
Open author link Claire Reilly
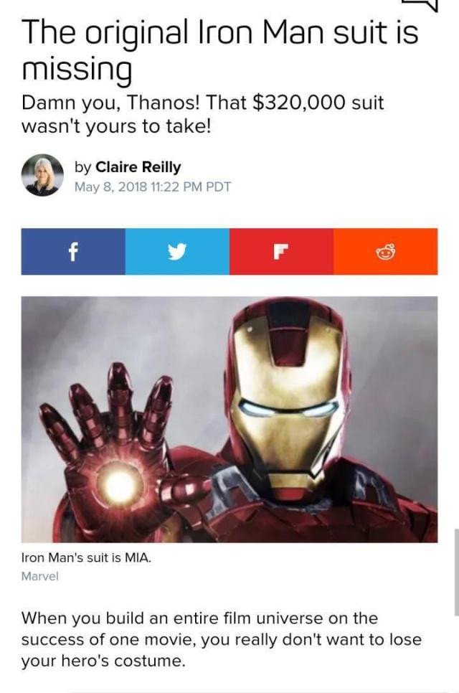point(138,167)
